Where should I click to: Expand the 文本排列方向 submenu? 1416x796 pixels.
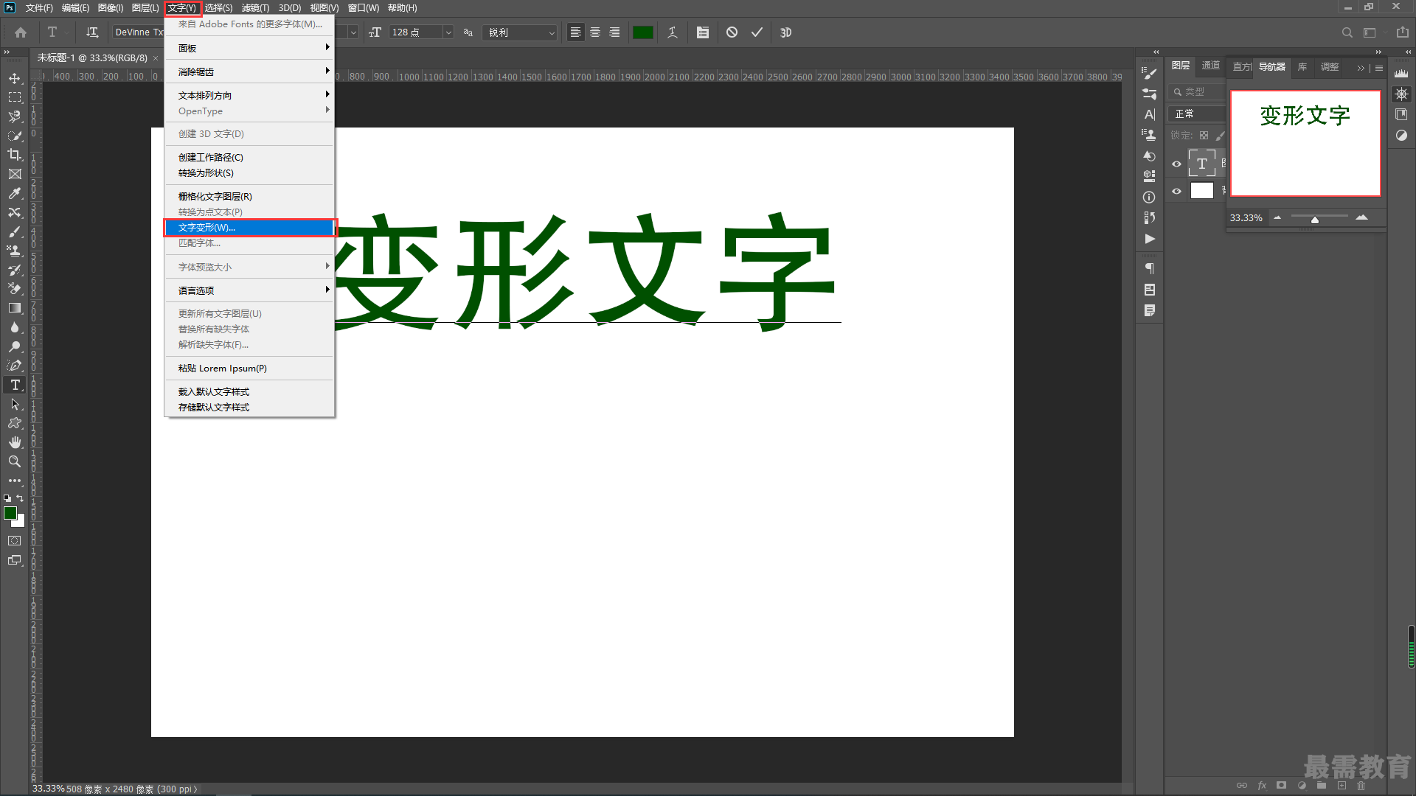249,95
